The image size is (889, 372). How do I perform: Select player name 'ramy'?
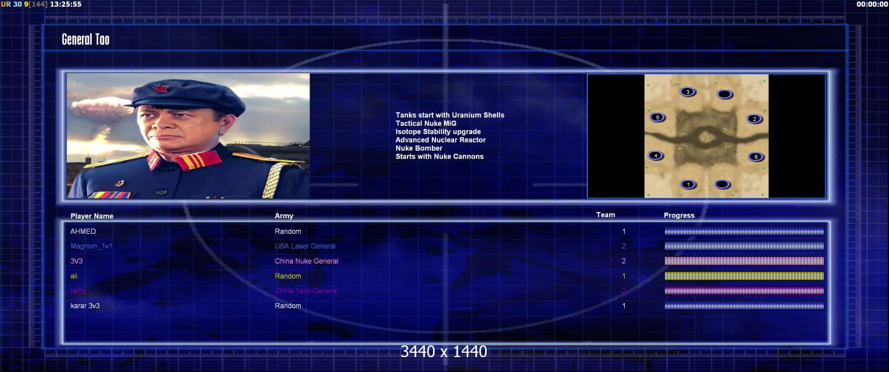[x=78, y=291]
